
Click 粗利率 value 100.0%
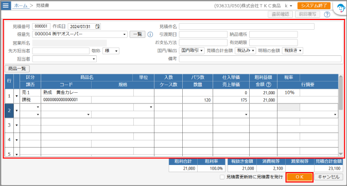pyautogui.click(x=211, y=169)
